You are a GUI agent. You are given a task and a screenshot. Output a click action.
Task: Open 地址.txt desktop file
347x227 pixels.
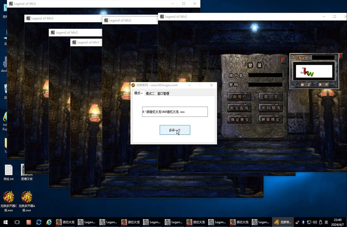pyautogui.click(x=8, y=173)
